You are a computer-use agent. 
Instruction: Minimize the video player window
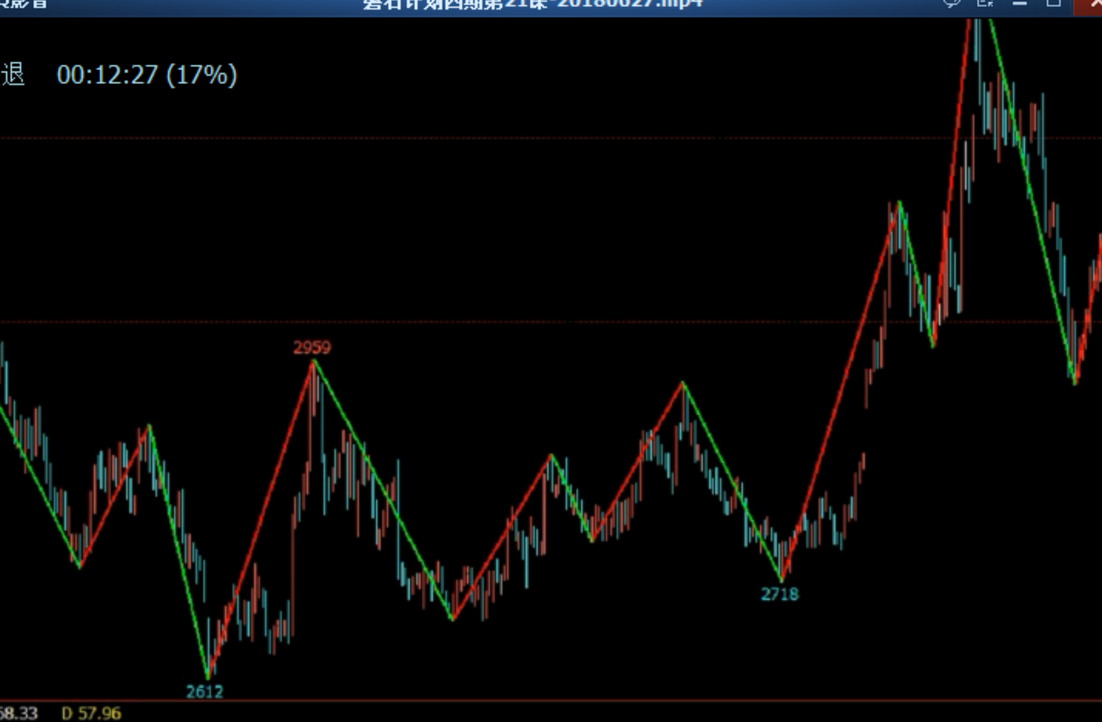(x=1019, y=3)
